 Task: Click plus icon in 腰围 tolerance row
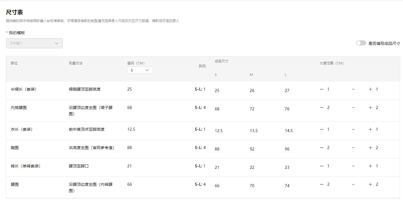pos(370,184)
